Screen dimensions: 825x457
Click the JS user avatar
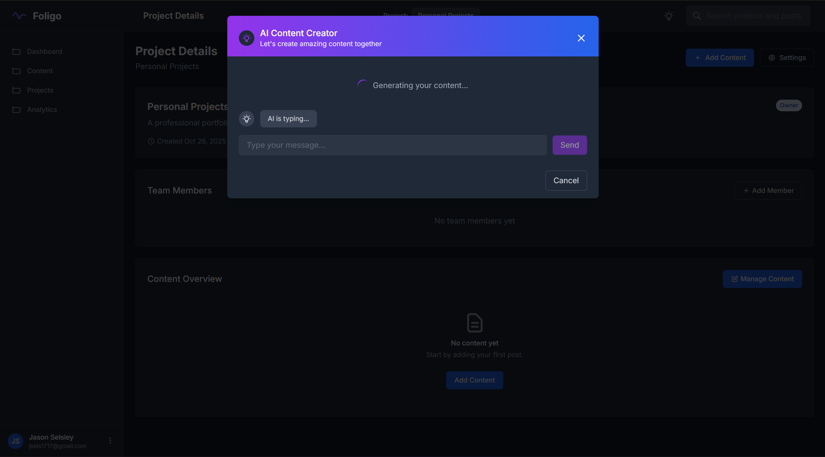coord(15,441)
